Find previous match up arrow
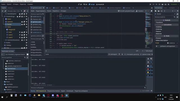Image resolution: width=180 pixels, height=101 pixels. [x=119, y=54]
